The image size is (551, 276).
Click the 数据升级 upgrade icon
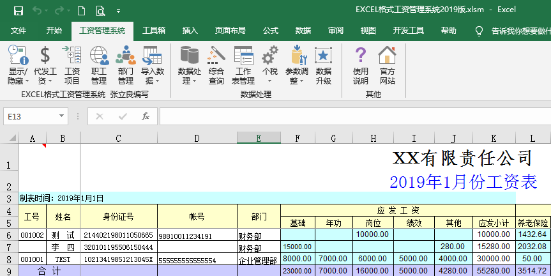pos(324,65)
